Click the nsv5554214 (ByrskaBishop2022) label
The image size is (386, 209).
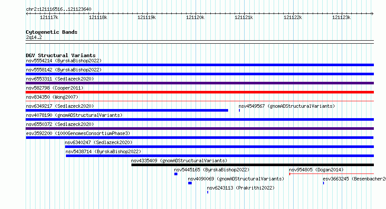64,61
